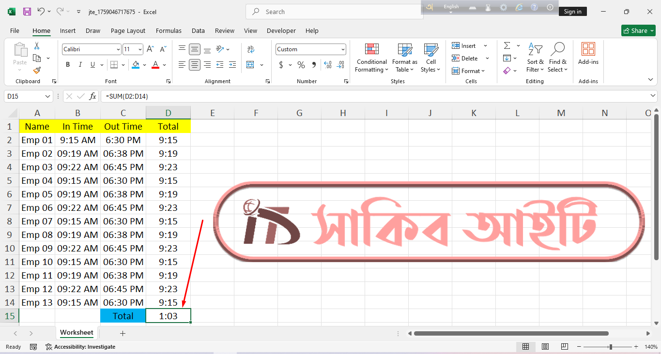Toggle Wrap Text option

tap(250, 49)
